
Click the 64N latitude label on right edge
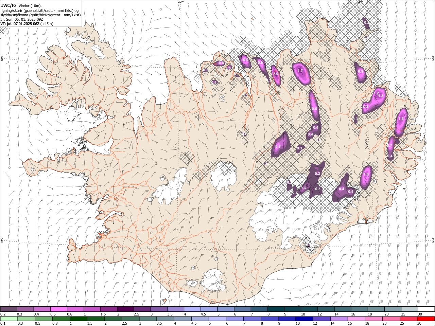pos(433,240)
